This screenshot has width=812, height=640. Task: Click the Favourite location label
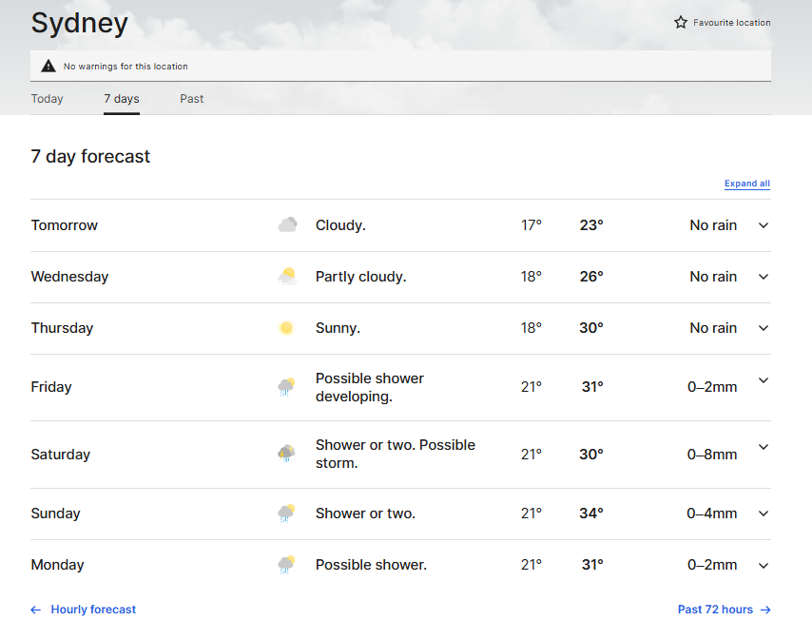coord(732,22)
